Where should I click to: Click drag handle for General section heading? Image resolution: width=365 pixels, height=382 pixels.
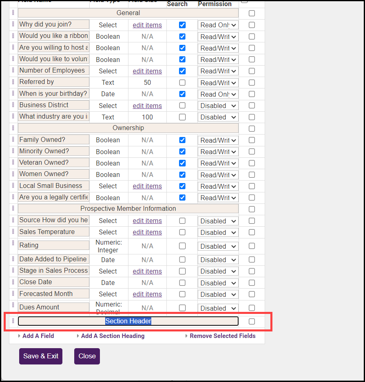point(13,13)
